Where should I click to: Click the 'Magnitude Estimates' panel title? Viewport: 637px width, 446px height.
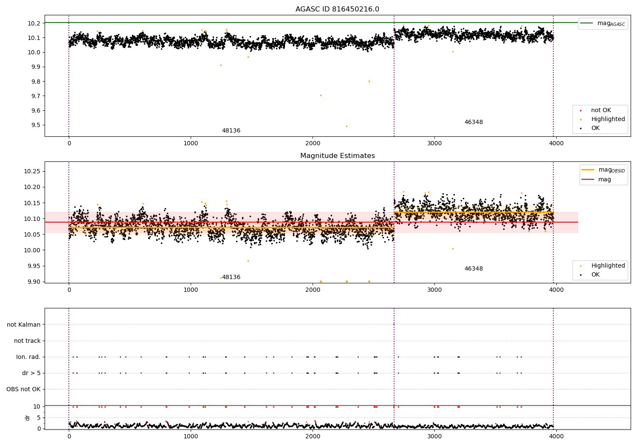click(x=337, y=156)
